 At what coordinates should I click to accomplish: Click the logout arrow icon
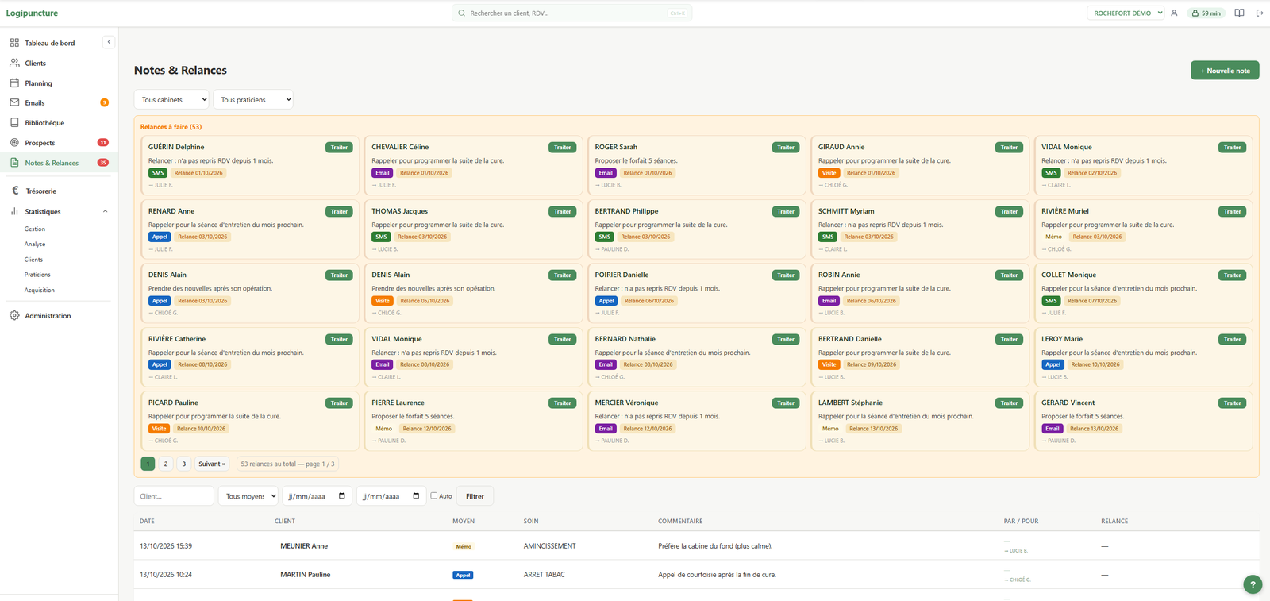click(x=1260, y=13)
